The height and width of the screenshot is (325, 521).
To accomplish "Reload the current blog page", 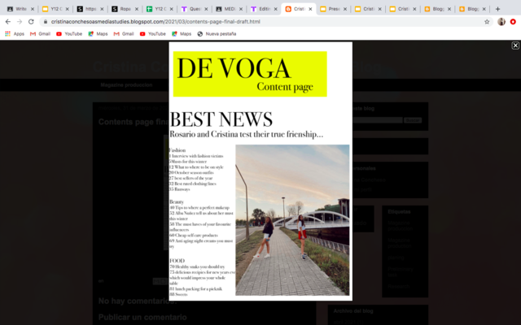I will point(31,22).
